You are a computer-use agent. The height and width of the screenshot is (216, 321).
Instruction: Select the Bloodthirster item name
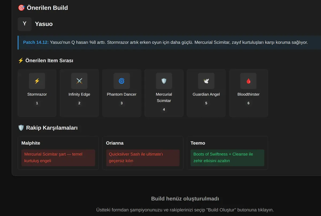click(249, 94)
